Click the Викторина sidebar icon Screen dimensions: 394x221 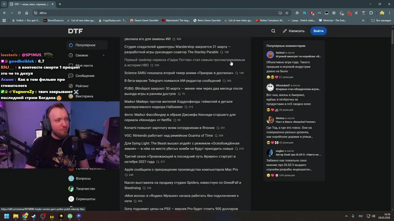[x=71, y=96]
